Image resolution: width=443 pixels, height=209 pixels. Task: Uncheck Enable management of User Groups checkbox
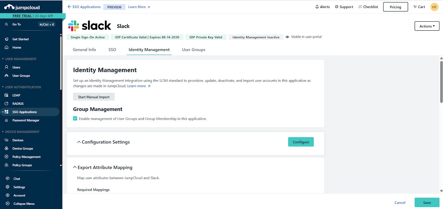pyautogui.click(x=75, y=118)
